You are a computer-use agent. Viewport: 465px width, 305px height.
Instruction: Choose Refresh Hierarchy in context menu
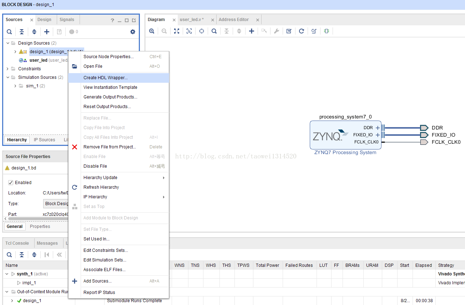118,187
